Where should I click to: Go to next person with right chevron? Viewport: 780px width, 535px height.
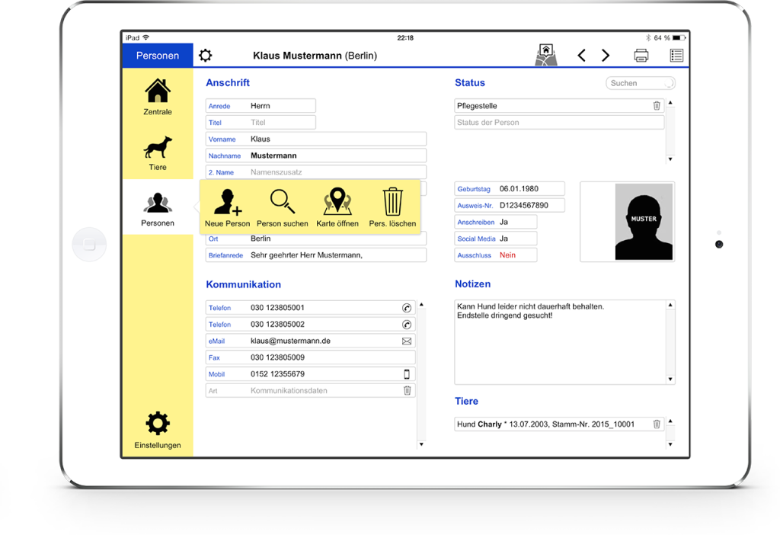(606, 55)
